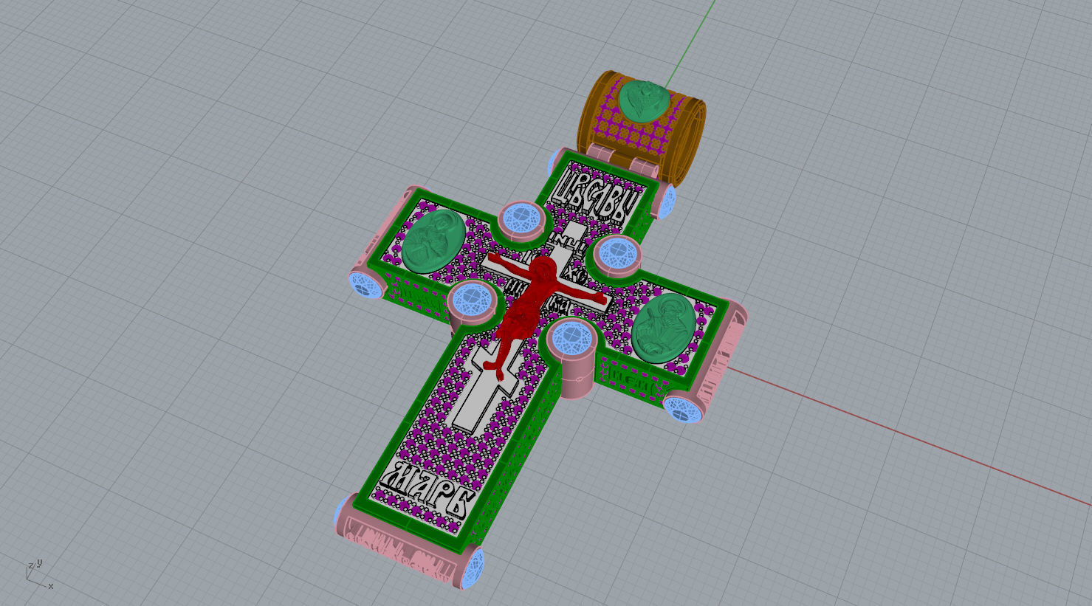Click the world axis icon in the corner

coord(38,573)
